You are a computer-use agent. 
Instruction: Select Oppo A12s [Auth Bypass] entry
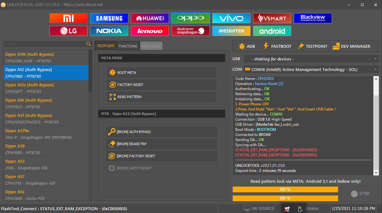click(x=46, y=88)
